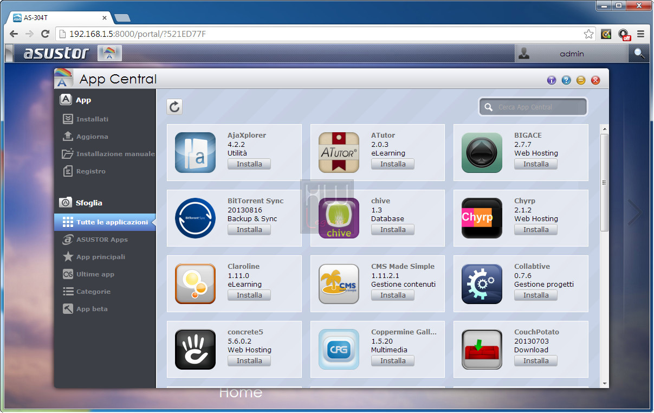Image resolution: width=654 pixels, height=413 pixels.
Task: Install Claroline
Action: click(x=249, y=295)
